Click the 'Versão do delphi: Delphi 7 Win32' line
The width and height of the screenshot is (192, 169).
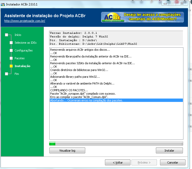pos(79,36)
